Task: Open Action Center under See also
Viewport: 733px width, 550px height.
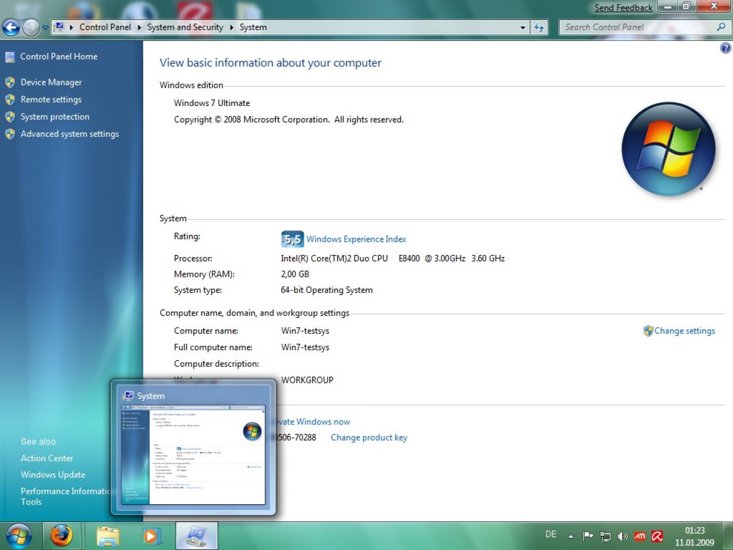Action: click(x=47, y=458)
